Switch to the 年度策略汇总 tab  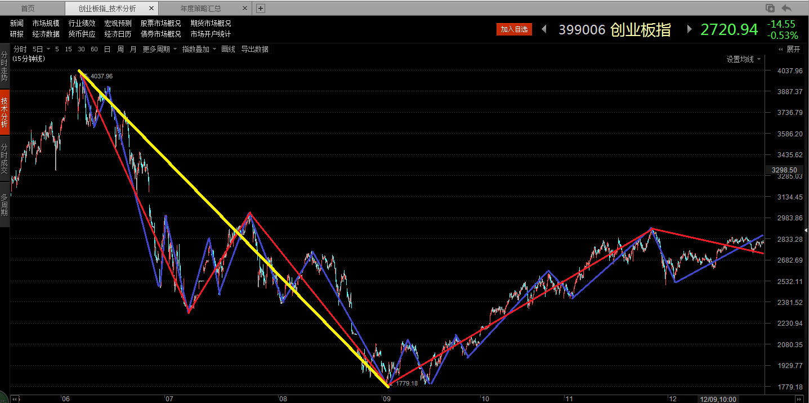[200, 8]
